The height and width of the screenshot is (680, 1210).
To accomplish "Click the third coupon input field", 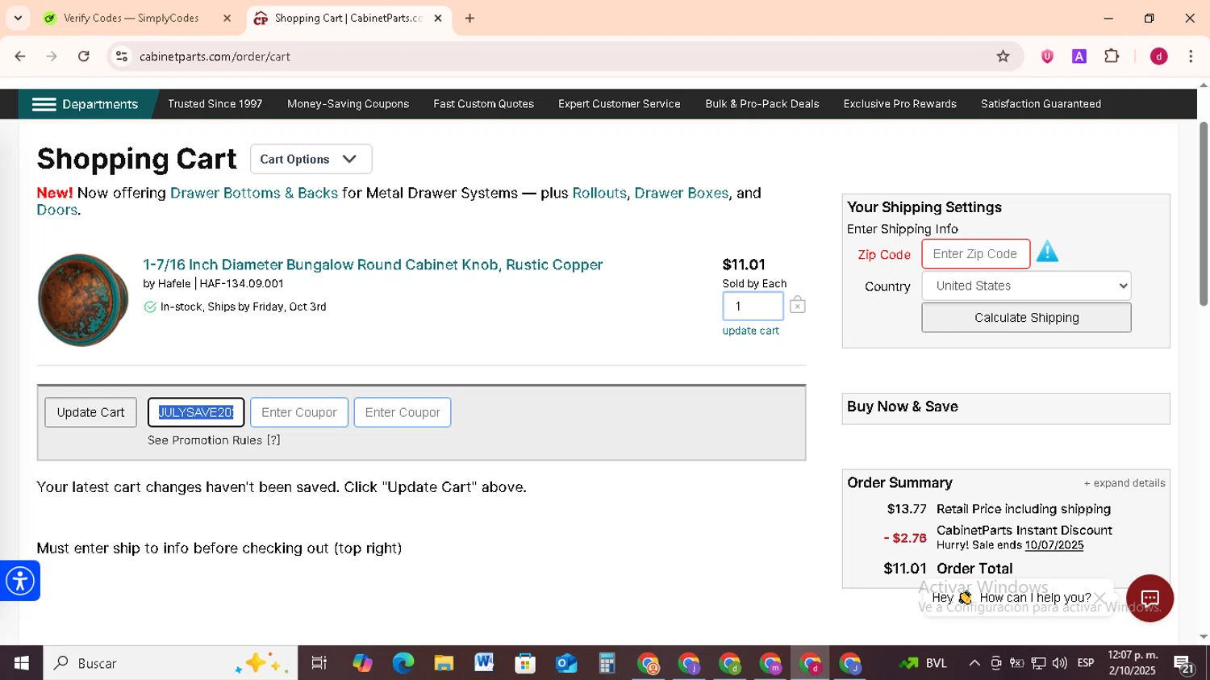I will click(402, 412).
